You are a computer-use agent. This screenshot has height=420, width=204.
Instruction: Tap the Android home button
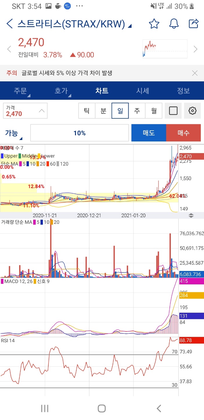point(102,408)
